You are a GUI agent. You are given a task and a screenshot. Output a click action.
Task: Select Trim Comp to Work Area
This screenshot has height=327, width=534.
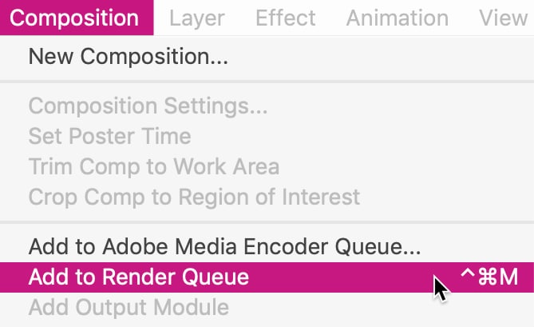tap(267, 166)
